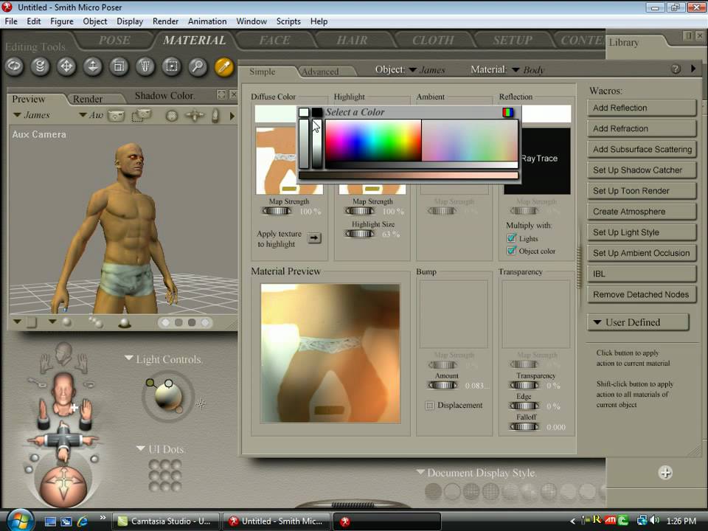Open the Figure menu

[x=62, y=21]
